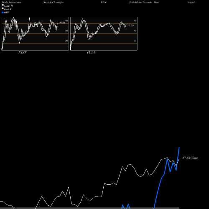The height and width of the screenshot is (209, 209).
Task: Click the 'FULL' chart label
Action: [91, 53]
